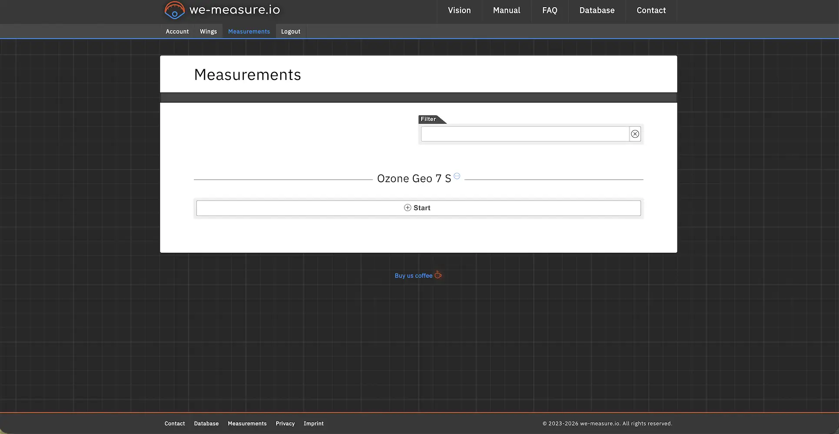Open the options icon beside Ozone Geo 7 S
This screenshot has width=839, height=434.
click(457, 176)
